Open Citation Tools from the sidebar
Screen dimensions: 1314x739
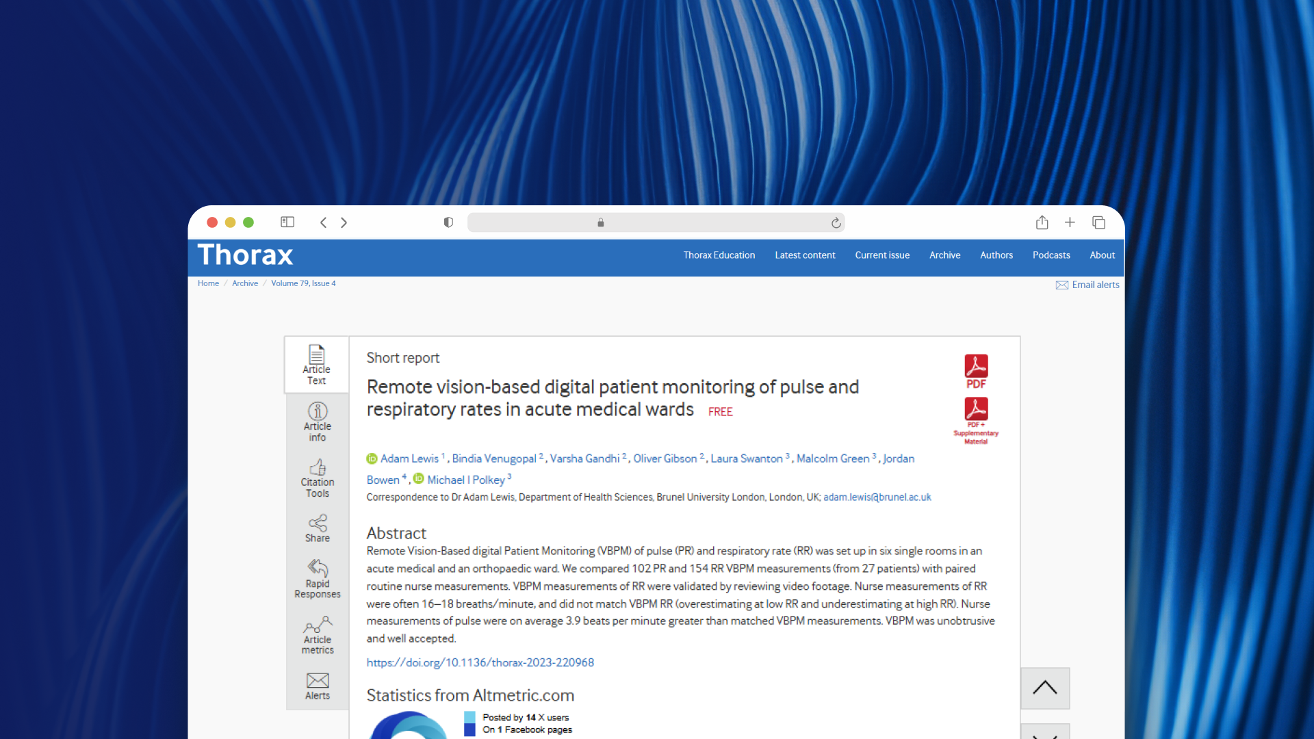point(318,478)
